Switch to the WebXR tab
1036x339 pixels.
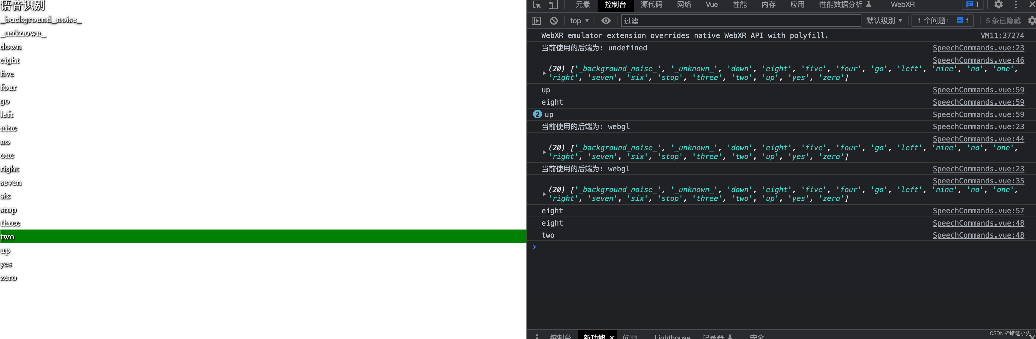[902, 5]
